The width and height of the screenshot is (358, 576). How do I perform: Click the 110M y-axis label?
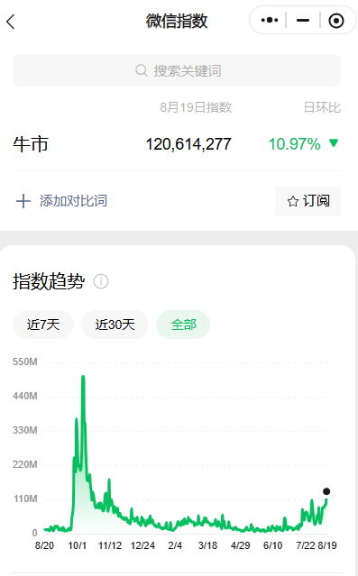click(x=25, y=498)
